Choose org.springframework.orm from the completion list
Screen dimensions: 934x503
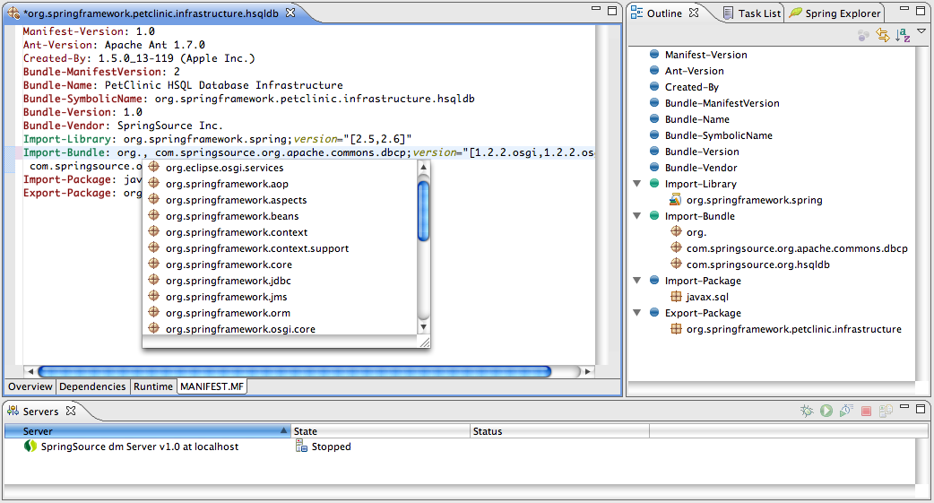(280, 312)
